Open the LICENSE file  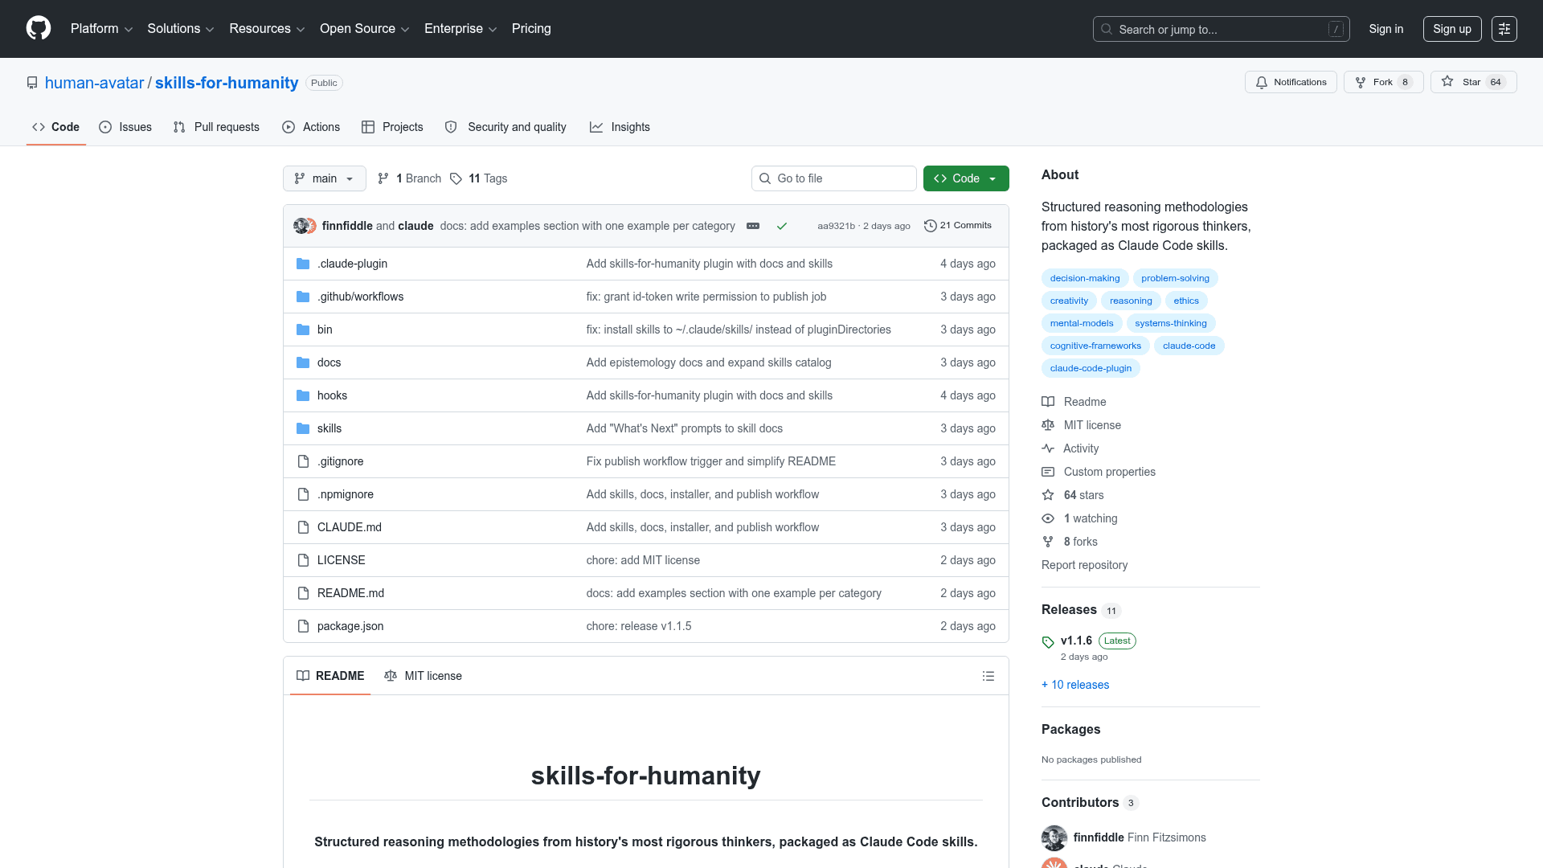point(341,560)
